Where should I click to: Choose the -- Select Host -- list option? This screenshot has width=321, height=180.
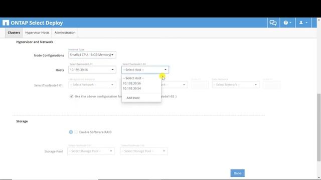141,78
